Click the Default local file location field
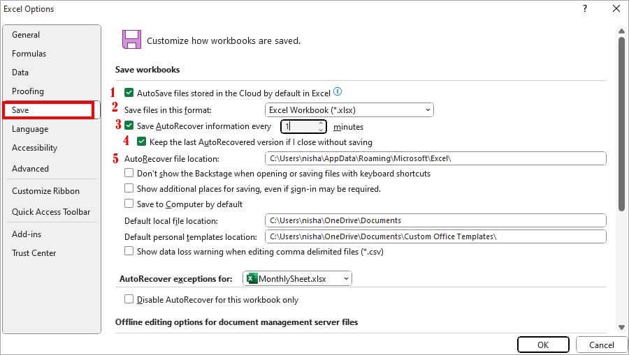This screenshot has width=629, height=355. (x=435, y=220)
